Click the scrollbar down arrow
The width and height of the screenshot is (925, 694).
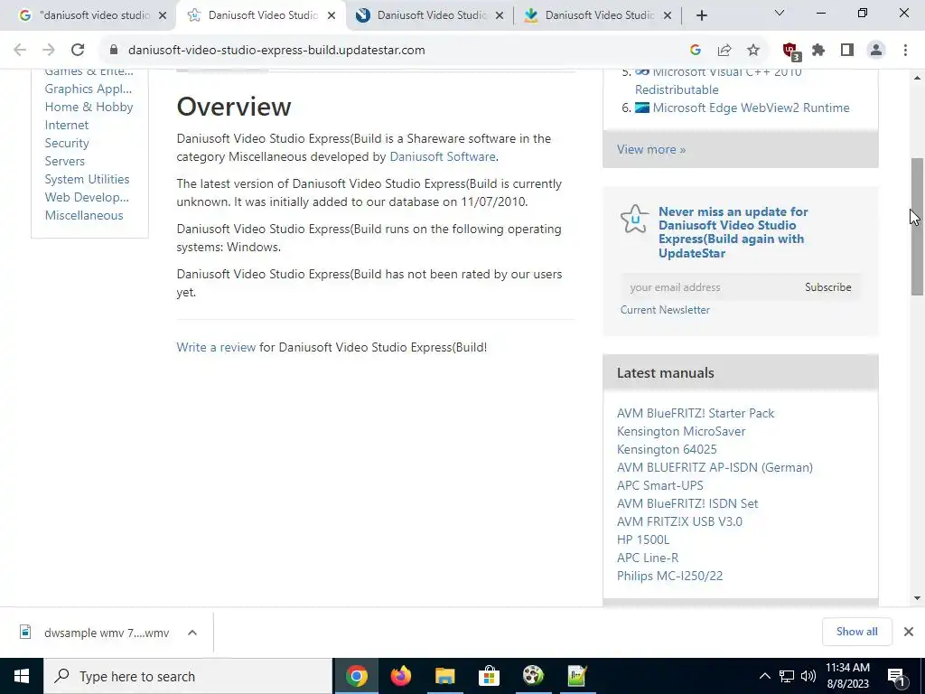[x=917, y=598]
